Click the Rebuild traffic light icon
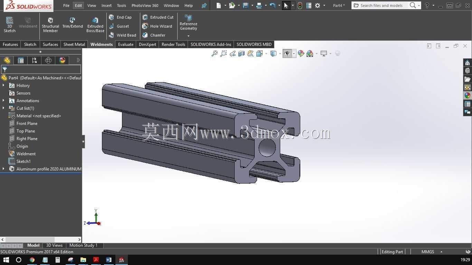 (x=300, y=6)
